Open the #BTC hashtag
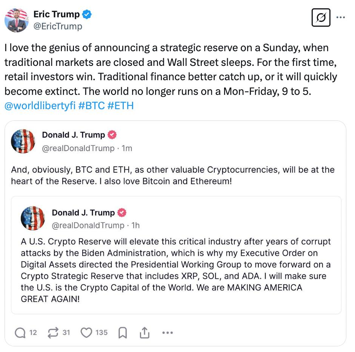Image resolution: width=355 pixels, height=352 pixels. click(92, 105)
